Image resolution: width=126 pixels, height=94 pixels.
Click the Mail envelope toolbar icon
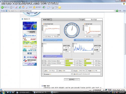click(x=48, y=7)
